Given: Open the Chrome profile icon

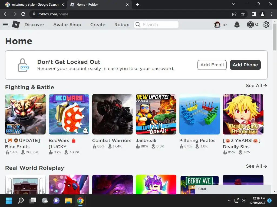Looking at the screenshot, I should 262,14.
